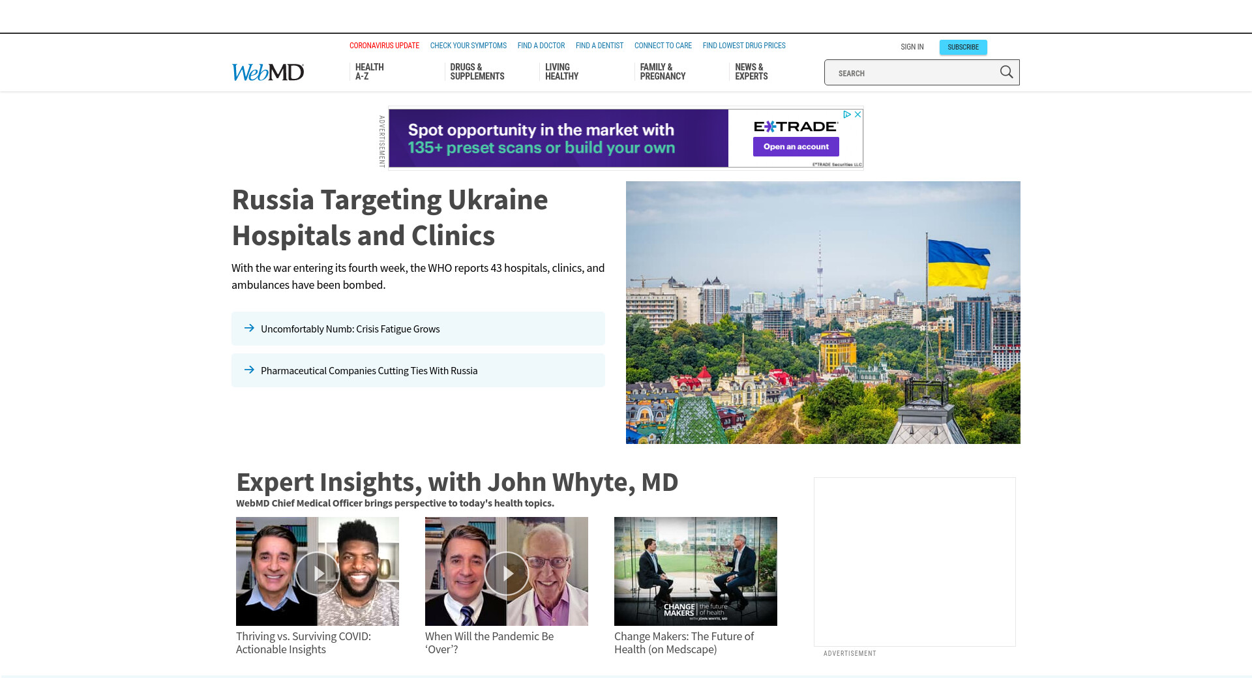Click the search magnifying glass icon
The image size is (1252, 678).
(x=1006, y=72)
